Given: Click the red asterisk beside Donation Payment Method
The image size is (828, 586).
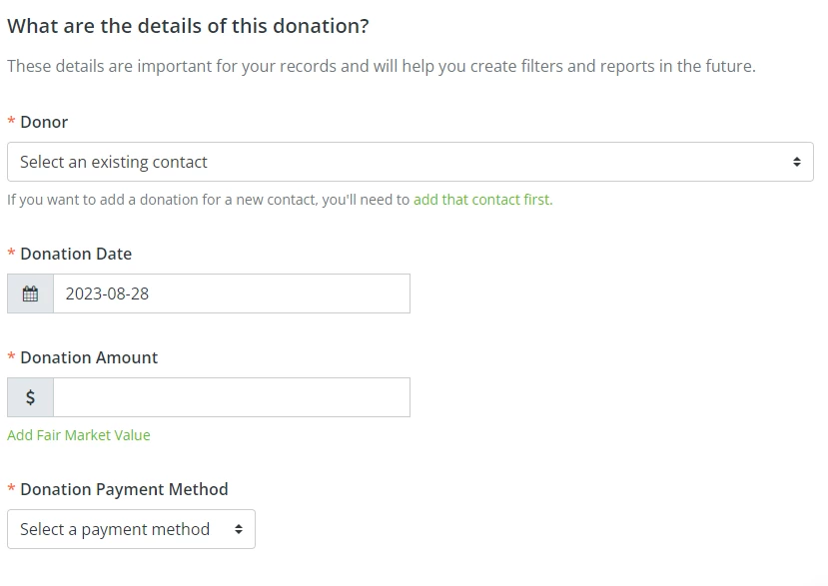Looking at the screenshot, I should click(12, 489).
